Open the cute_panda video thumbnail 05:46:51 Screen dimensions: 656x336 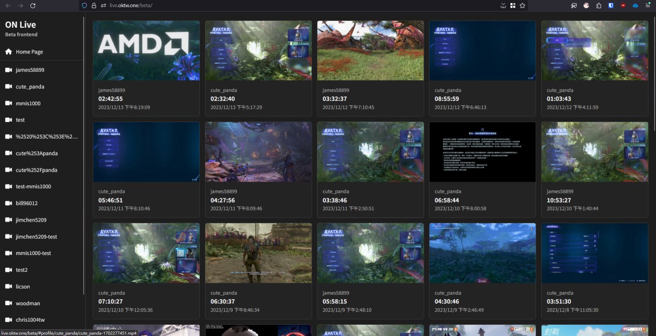point(146,152)
